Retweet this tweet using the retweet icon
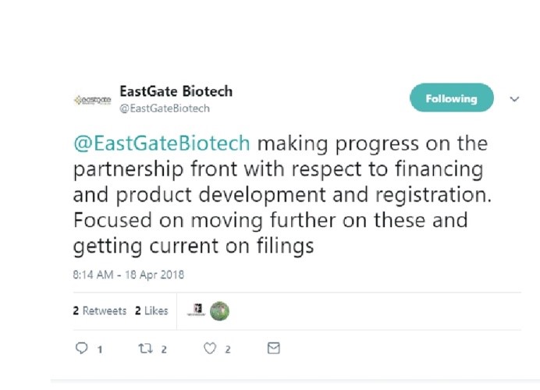Screen dimensions: 540x390 click(146, 349)
